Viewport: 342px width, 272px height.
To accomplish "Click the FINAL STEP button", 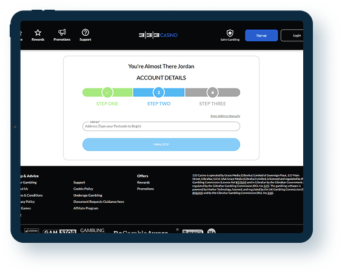I will pos(161,144).
